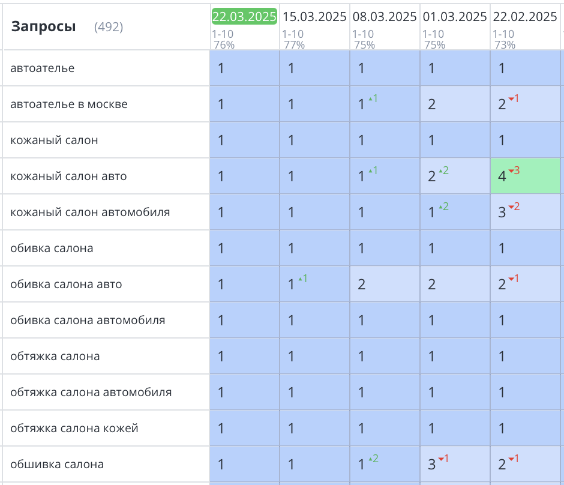Click the red '-1' indicator for 'обшивка салона'
This screenshot has height=485, width=564.
tap(443, 460)
